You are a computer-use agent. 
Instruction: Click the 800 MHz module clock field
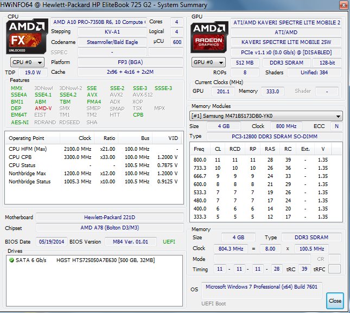[286, 126]
